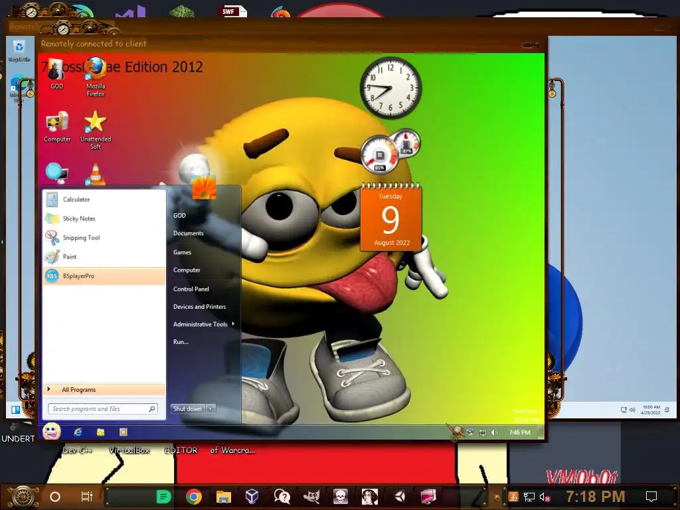Open Snipping Tool entry
680x510 pixels.
[104, 238]
